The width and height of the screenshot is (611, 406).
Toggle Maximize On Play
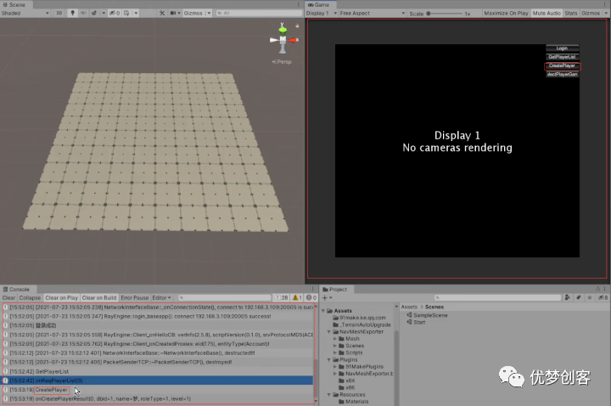[506, 13]
